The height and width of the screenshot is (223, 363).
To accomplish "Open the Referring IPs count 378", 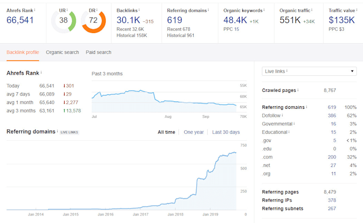I will click(332, 201).
